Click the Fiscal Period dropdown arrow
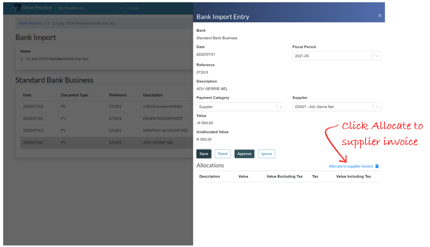 [377, 56]
